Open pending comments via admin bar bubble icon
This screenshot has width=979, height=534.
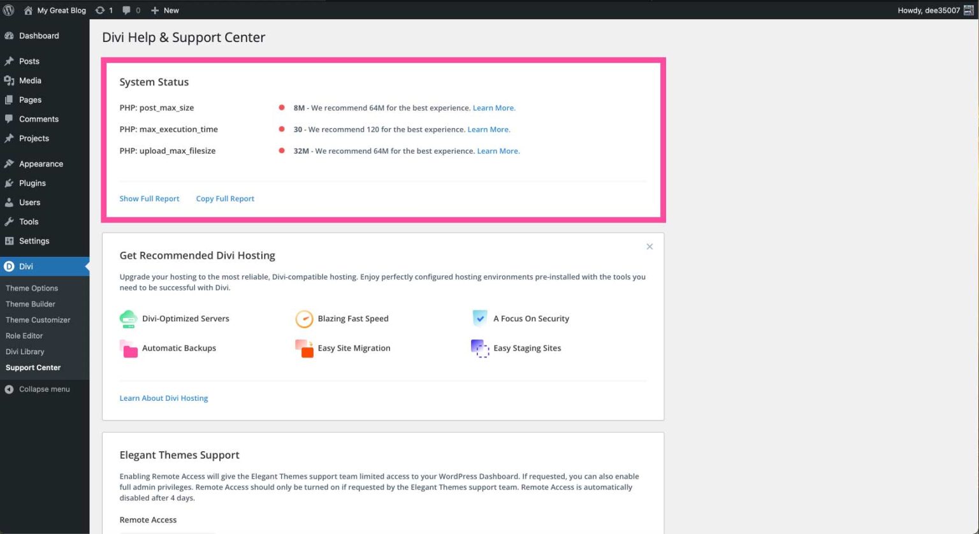click(x=127, y=10)
